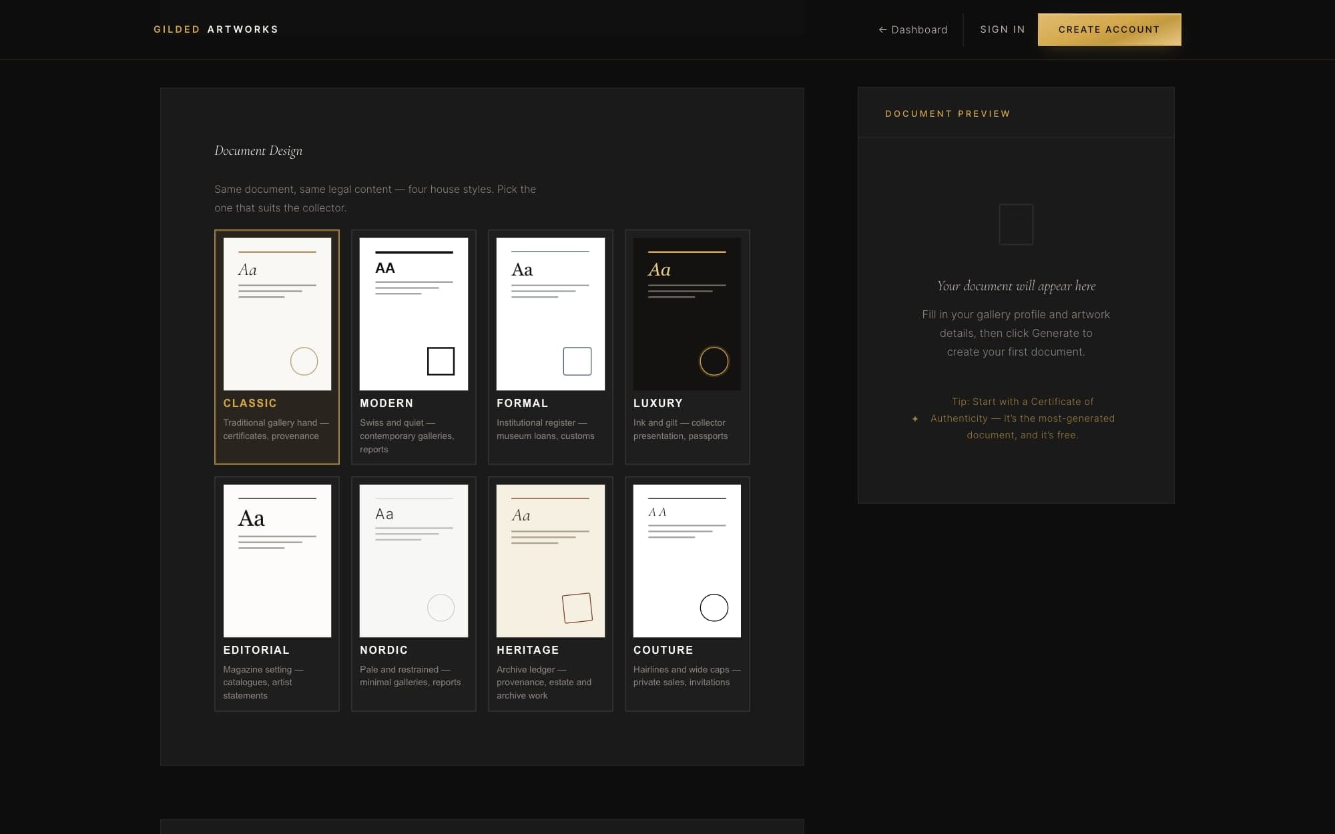This screenshot has height=834, width=1335.
Task: Click 'Ink and gilt' description text
Action: coord(680,429)
